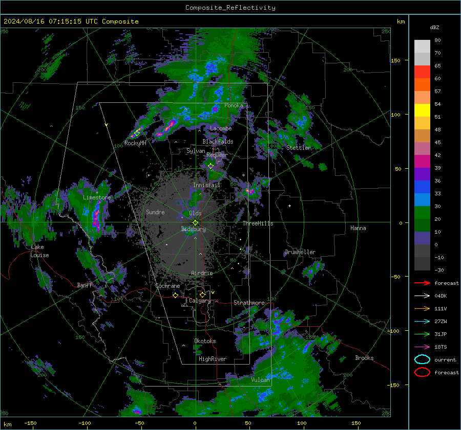Click the Cochrane label
This screenshot has width=461, height=430.
pos(167,286)
